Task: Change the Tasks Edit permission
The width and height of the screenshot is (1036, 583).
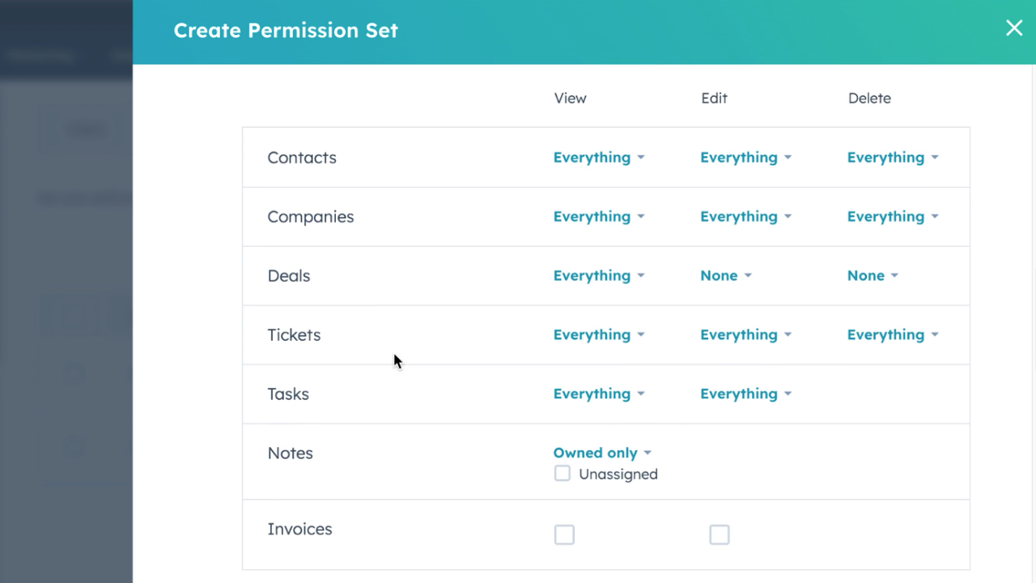Action: coord(745,394)
